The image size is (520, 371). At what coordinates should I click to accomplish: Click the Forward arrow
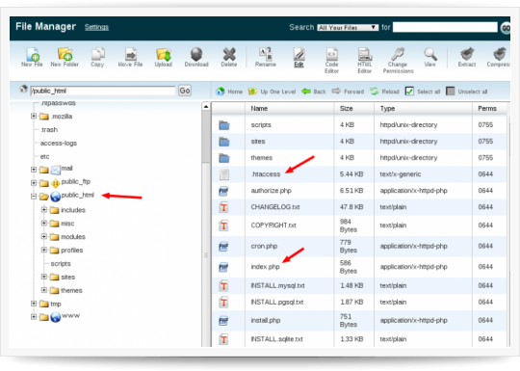click(x=348, y=92)
